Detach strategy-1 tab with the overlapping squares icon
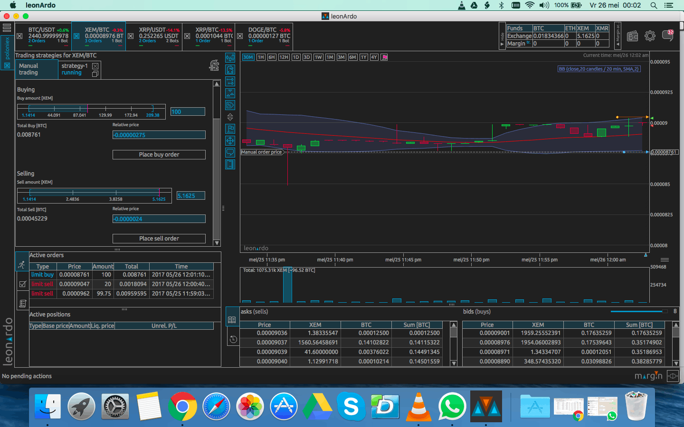 click(x=95, y=74)
